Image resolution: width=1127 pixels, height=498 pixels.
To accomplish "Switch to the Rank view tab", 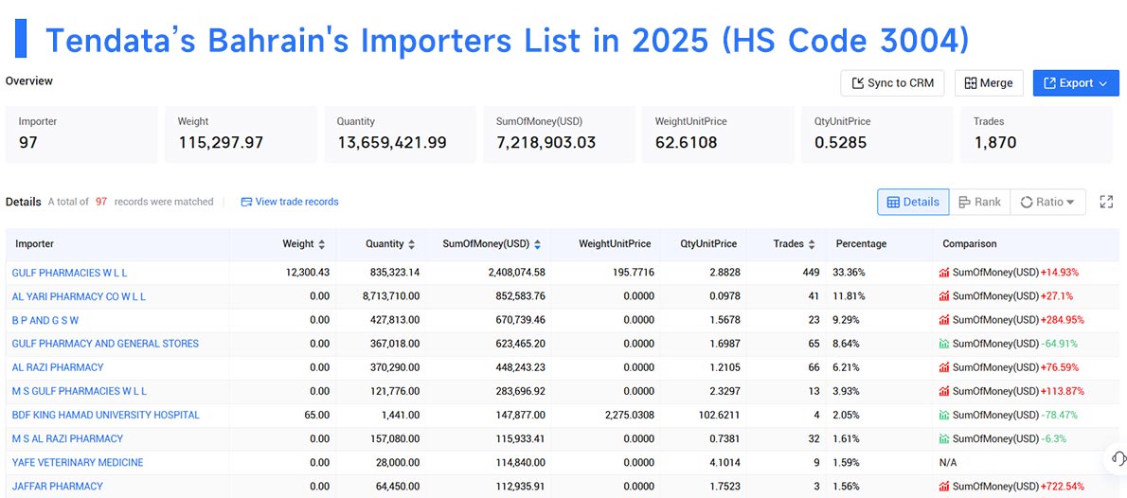I will [x=979, y=202].
